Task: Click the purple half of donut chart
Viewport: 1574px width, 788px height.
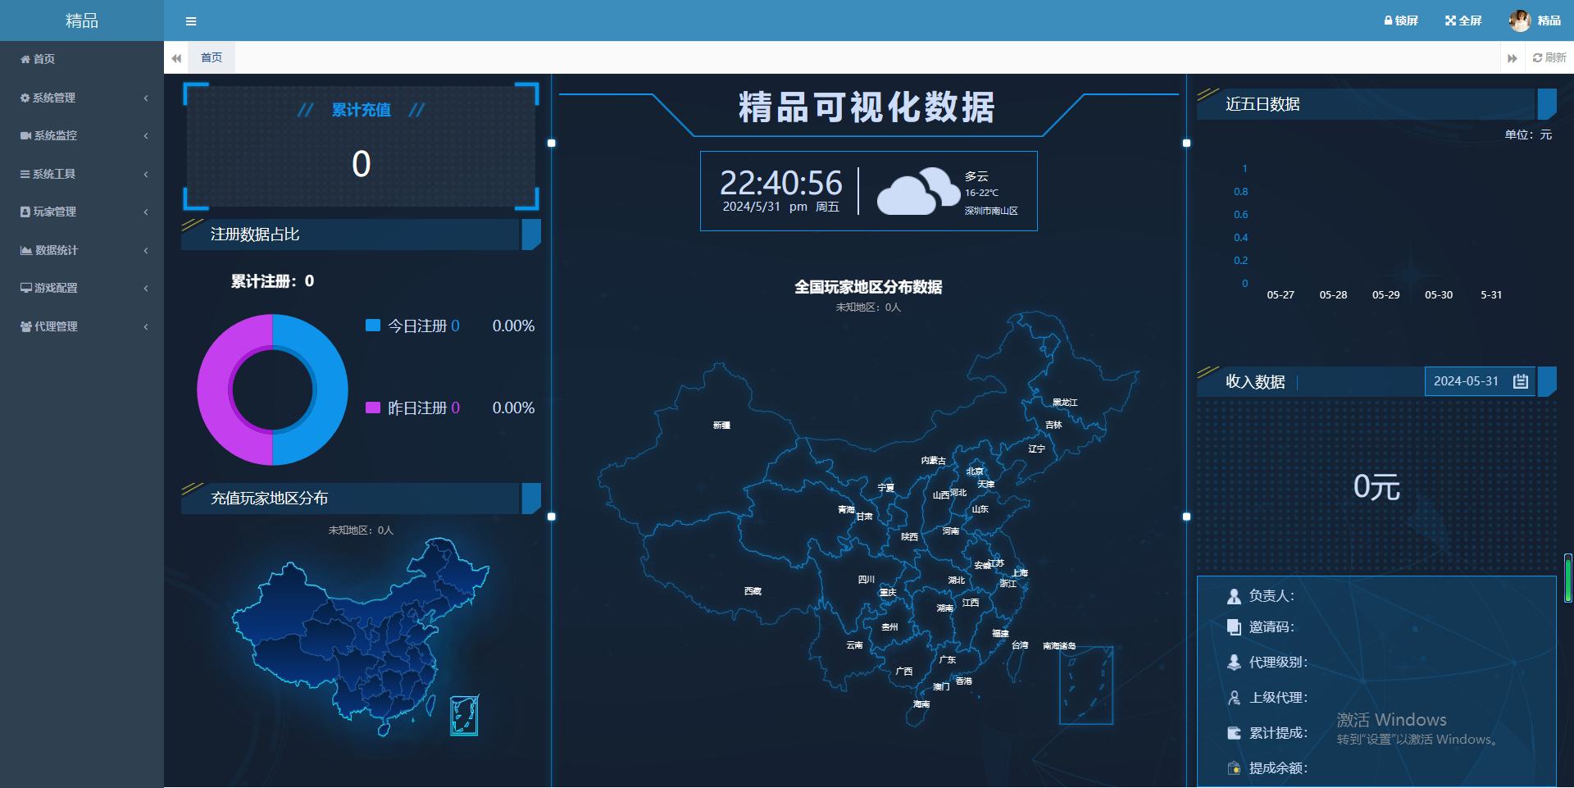Action: pyautogui.click(x=215, y=390)
